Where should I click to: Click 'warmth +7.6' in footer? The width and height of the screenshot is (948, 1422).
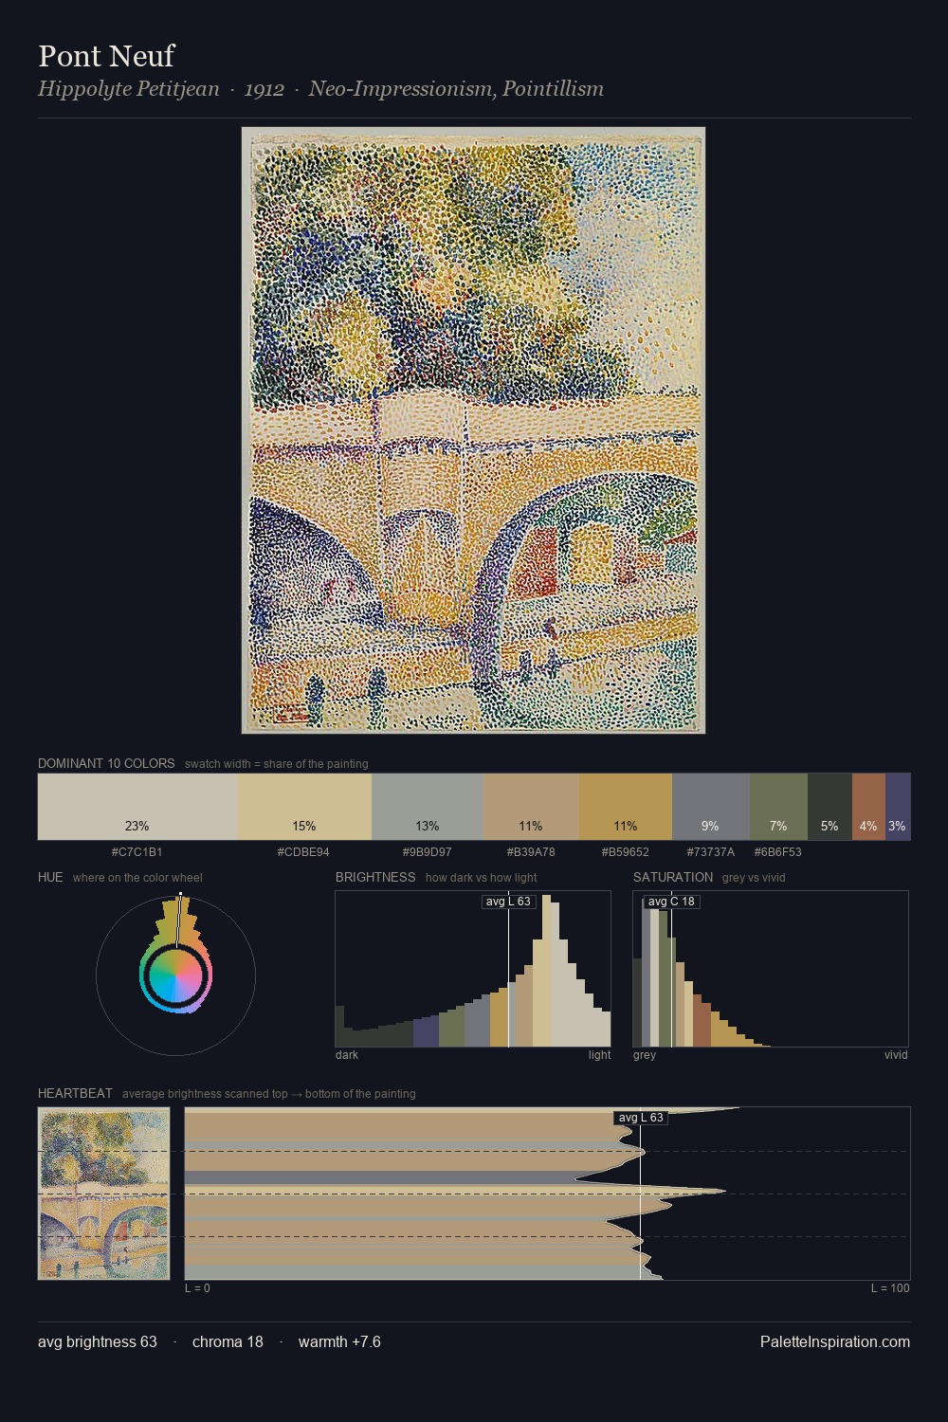coord(339,1341)
